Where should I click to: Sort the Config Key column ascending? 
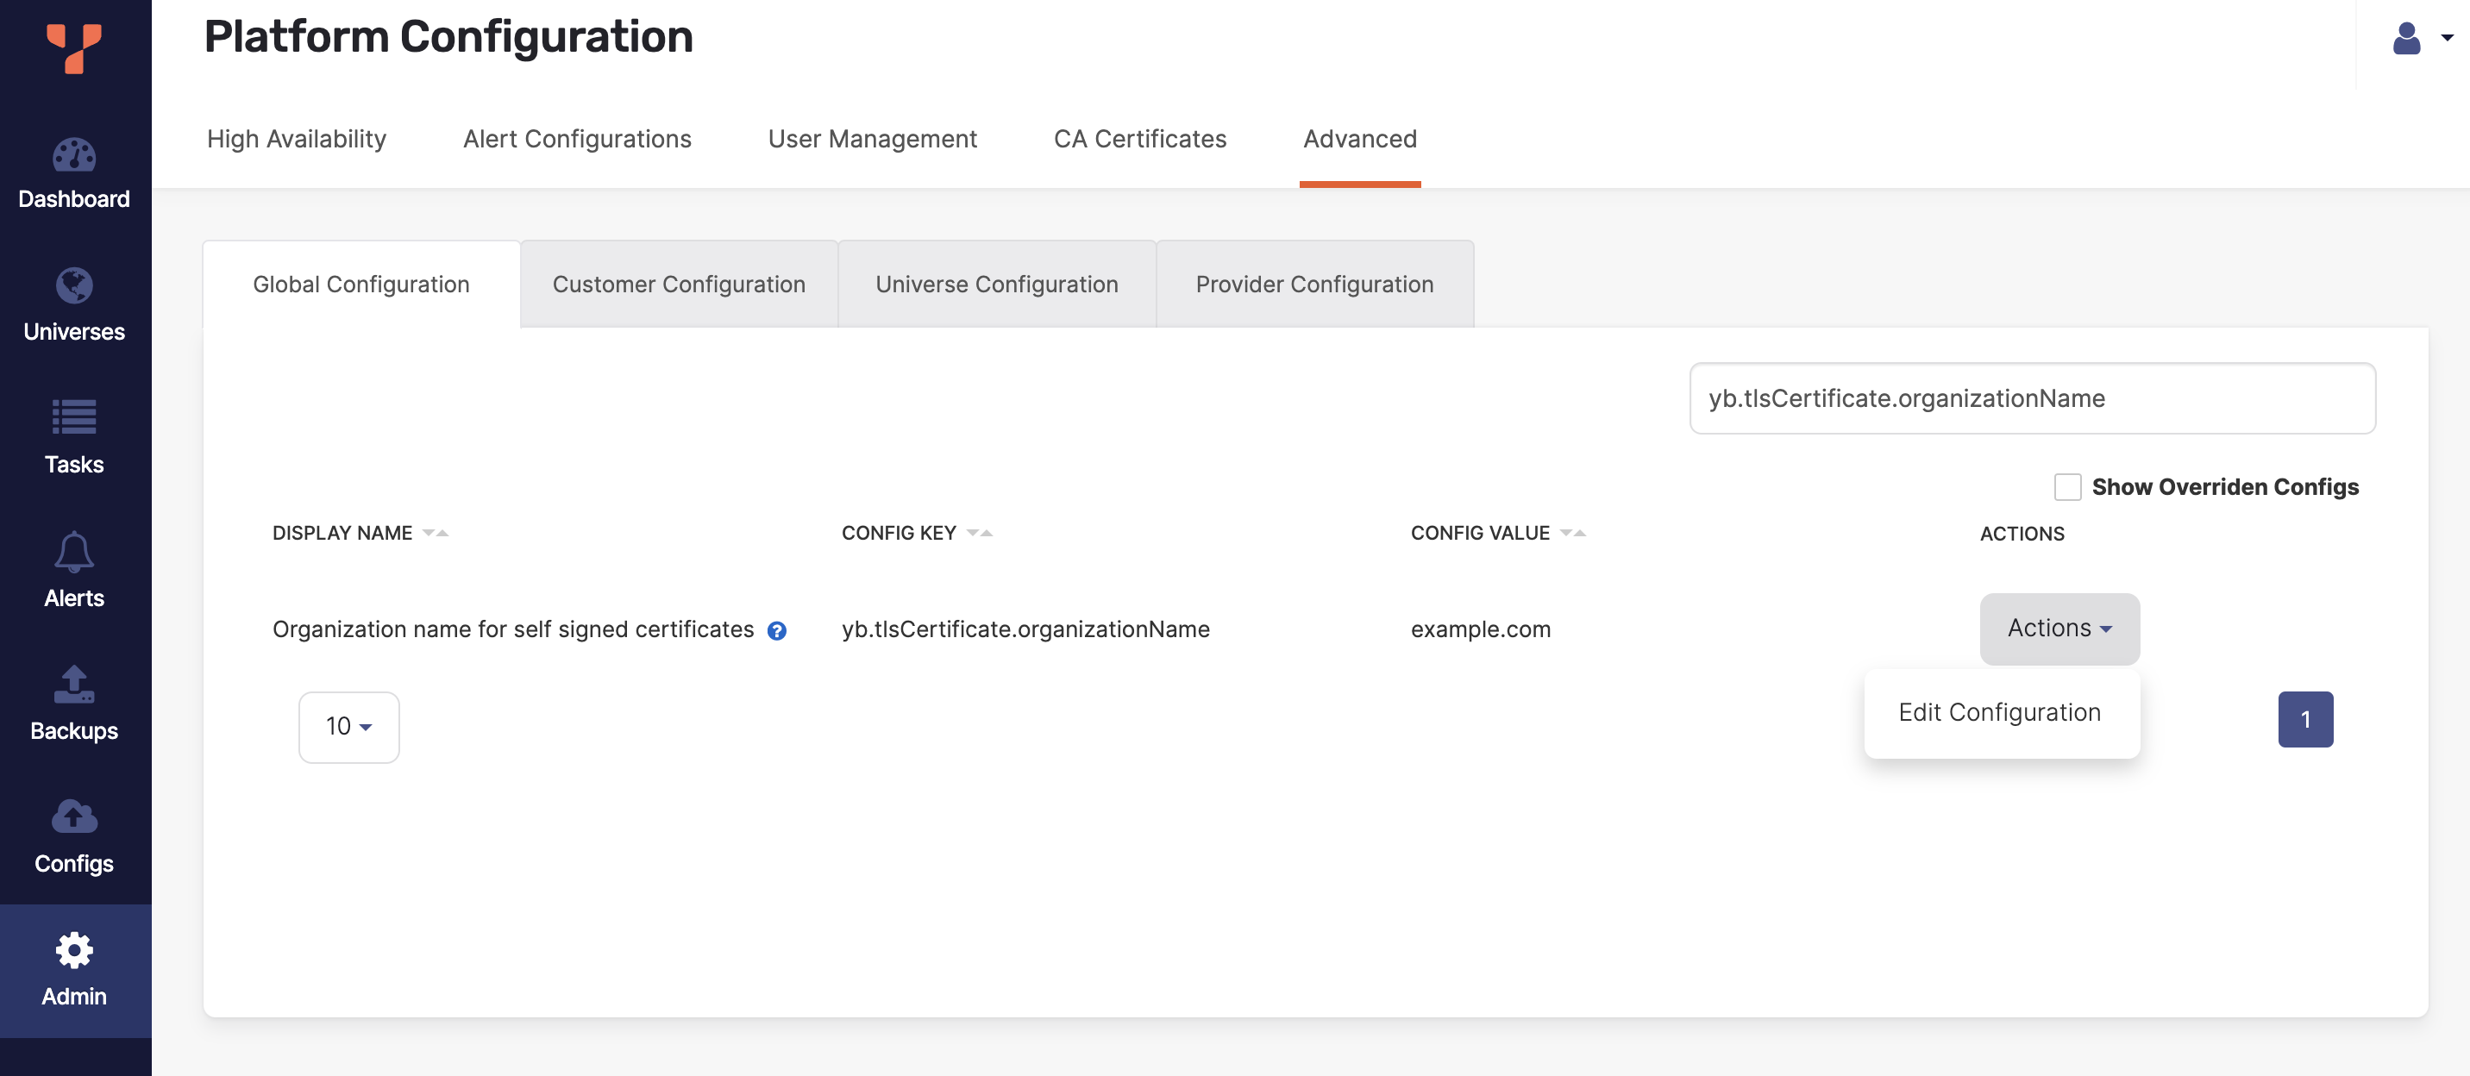[x=987, y=533]
